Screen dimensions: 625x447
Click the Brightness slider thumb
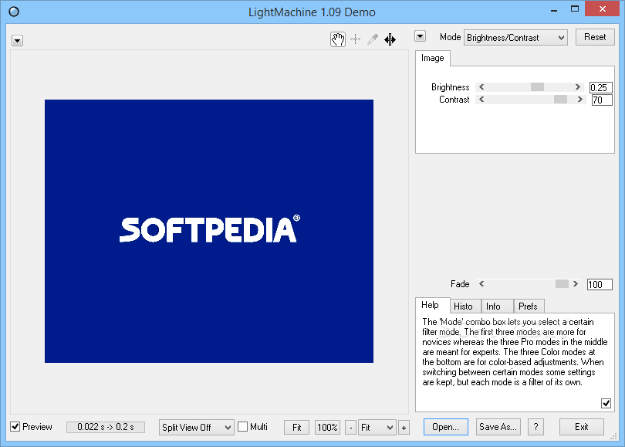point(537,87)
